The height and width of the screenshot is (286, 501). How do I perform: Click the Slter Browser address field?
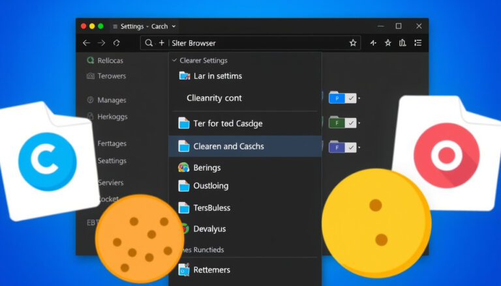coord(250,43)
